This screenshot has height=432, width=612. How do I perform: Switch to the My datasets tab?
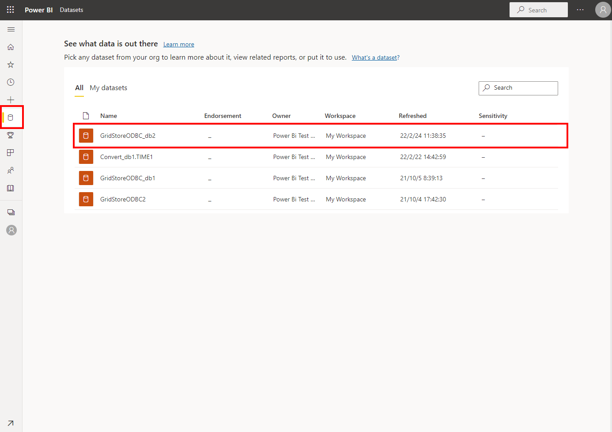pos(108,88)
